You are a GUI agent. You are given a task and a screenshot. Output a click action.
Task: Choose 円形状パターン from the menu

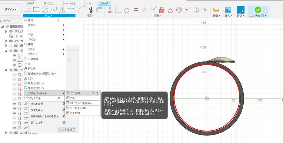click(44, 83)
